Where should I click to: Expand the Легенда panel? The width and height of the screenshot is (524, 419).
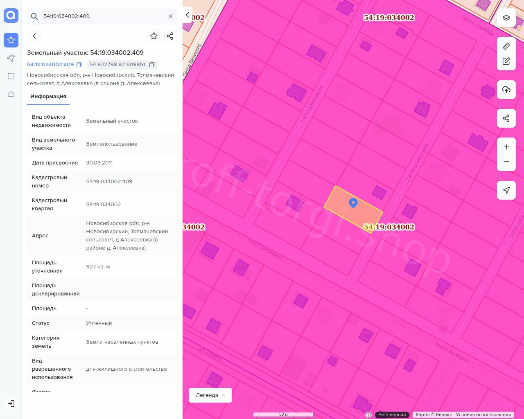(x=210, y=395)
